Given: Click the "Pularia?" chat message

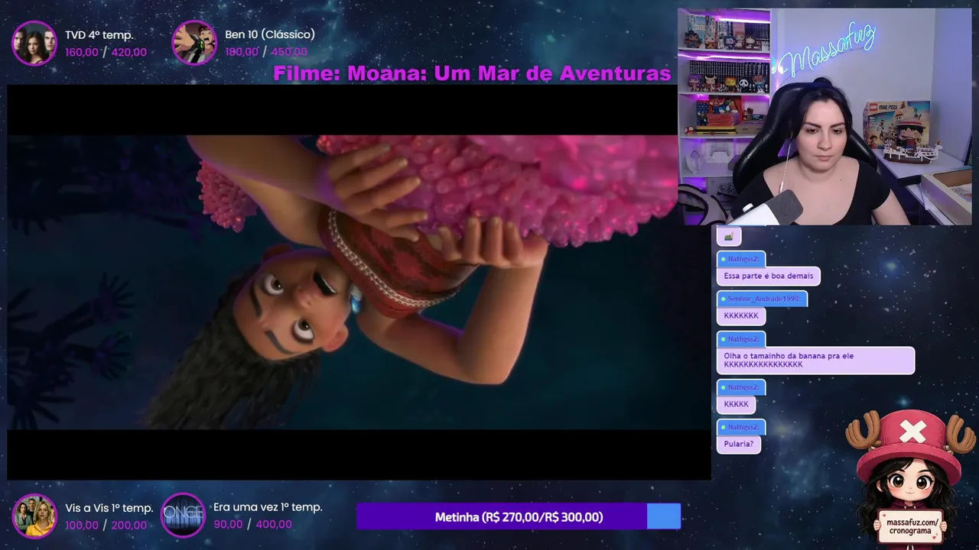Looking at the screenshot, I should tap(739, 444).
